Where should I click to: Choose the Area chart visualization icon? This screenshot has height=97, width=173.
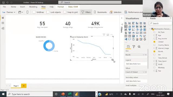tap(130, 26)
